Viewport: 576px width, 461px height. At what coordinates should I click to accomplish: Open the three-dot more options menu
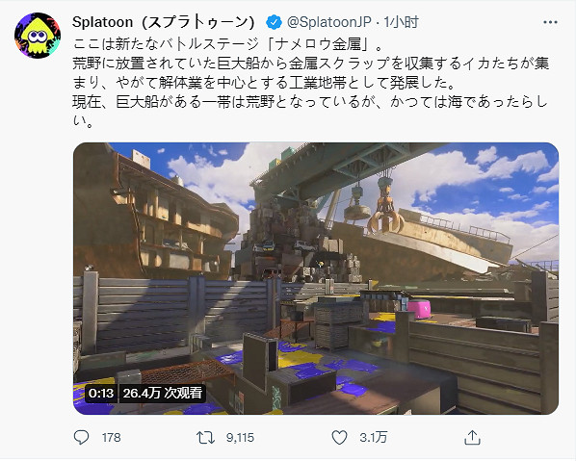550,23
